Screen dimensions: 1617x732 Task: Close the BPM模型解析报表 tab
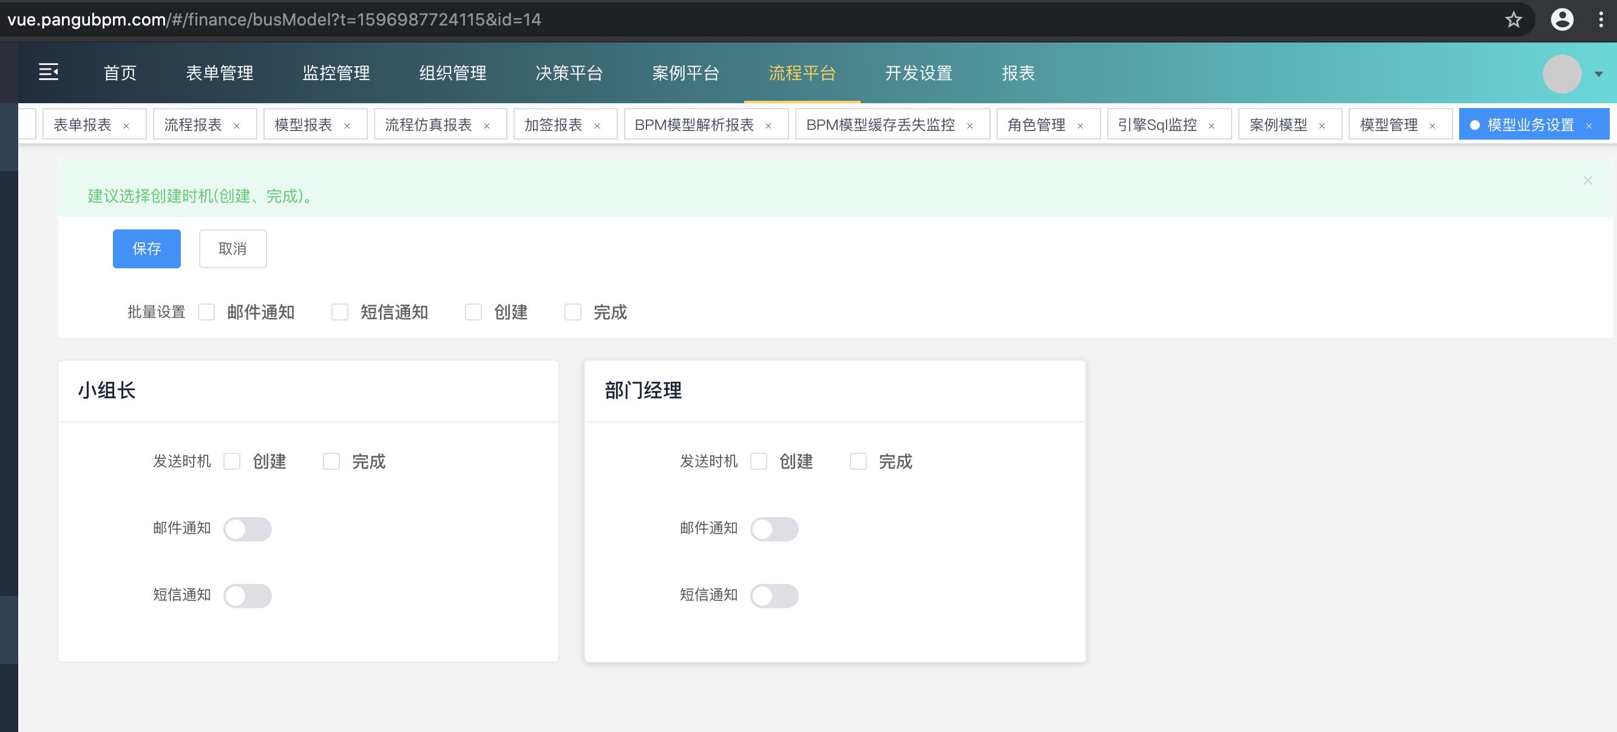(768, 126)
